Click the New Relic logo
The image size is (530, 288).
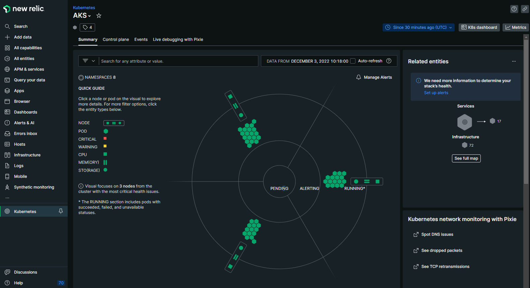click(x=23, y=9)
